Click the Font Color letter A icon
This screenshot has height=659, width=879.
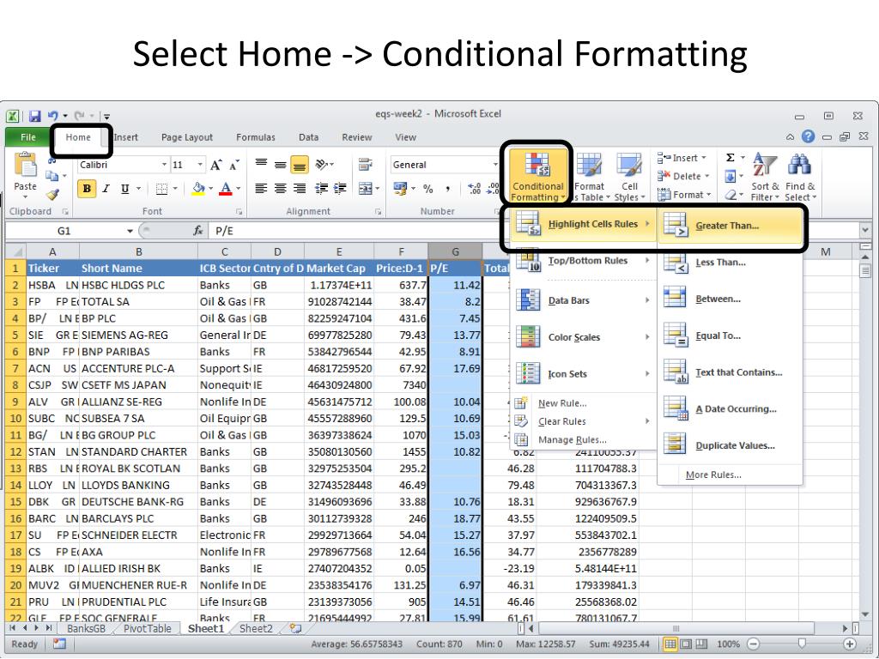pos(226,189)
